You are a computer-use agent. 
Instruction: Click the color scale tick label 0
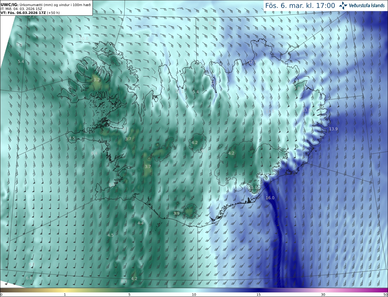(1, 295)
